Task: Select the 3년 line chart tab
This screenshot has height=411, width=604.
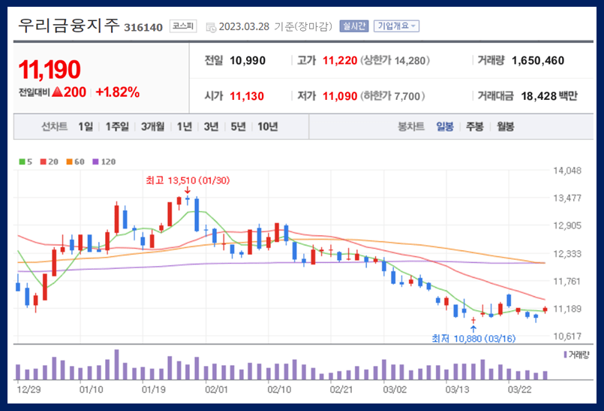Action: (211, 126)
